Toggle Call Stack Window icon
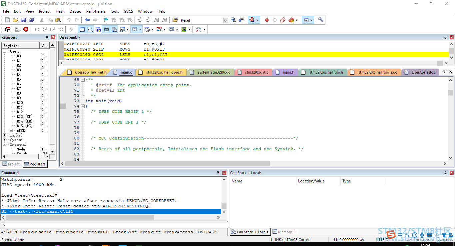455x246 pixels. click(114, 29)
